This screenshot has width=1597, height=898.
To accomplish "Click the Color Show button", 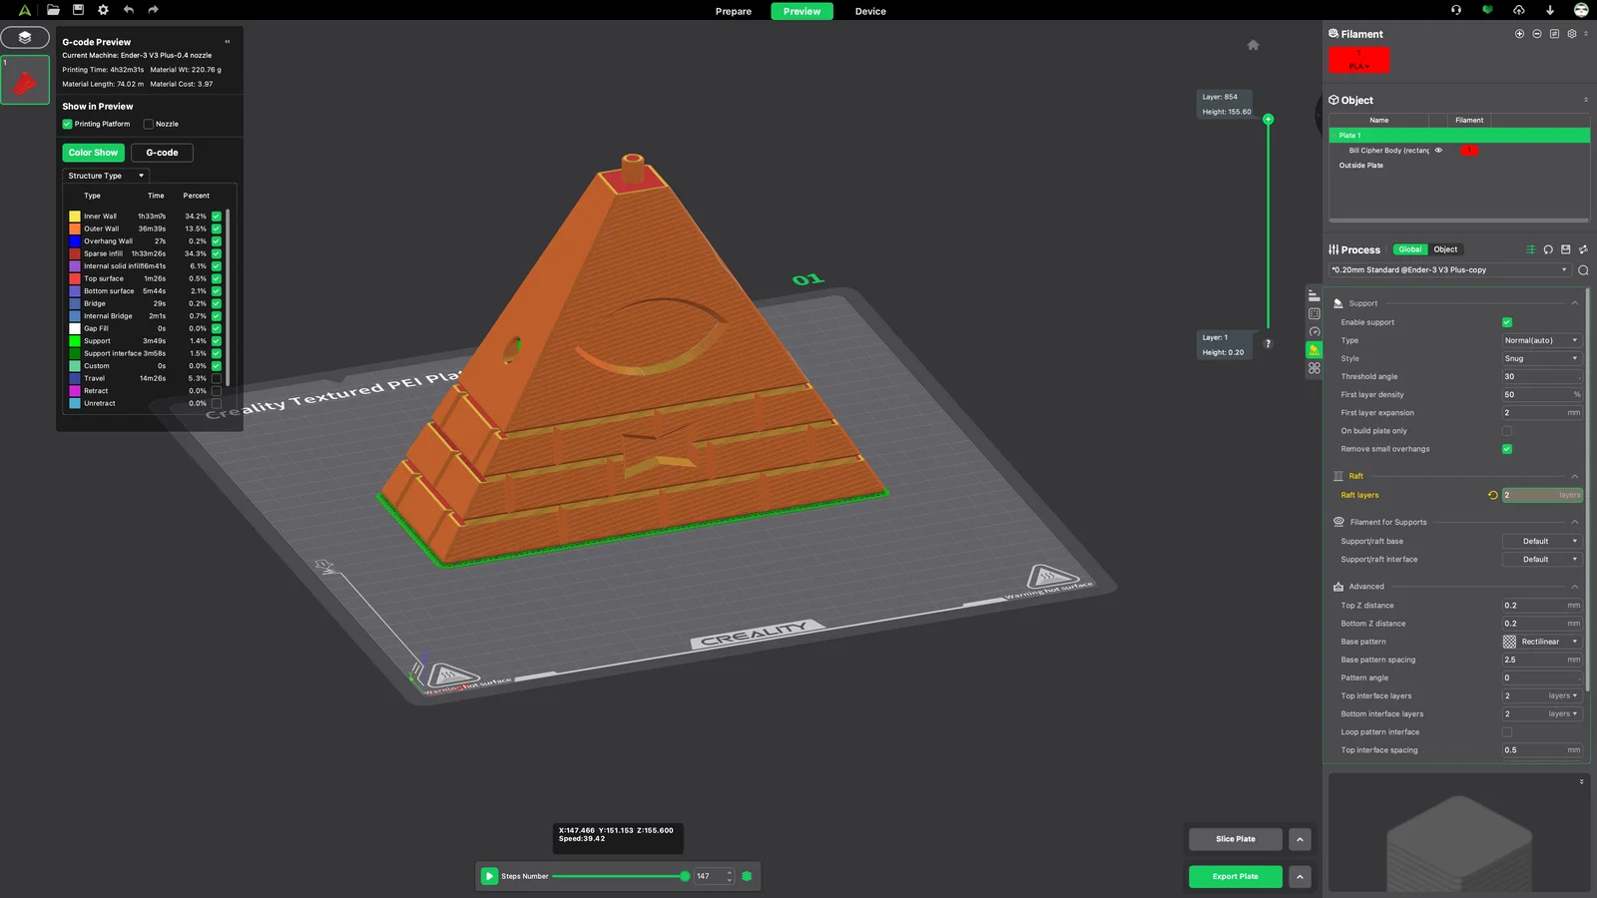I will pyautogui.click(x=93, y=153).
